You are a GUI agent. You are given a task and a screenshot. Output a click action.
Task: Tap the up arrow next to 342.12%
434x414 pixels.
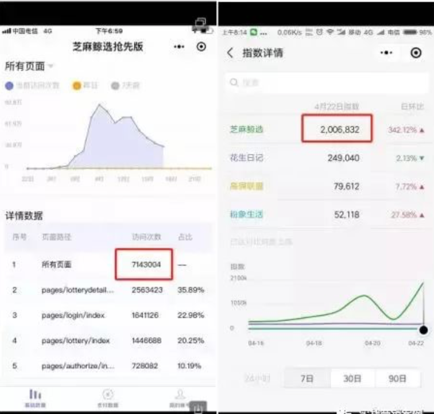click(x=422, y=130)
